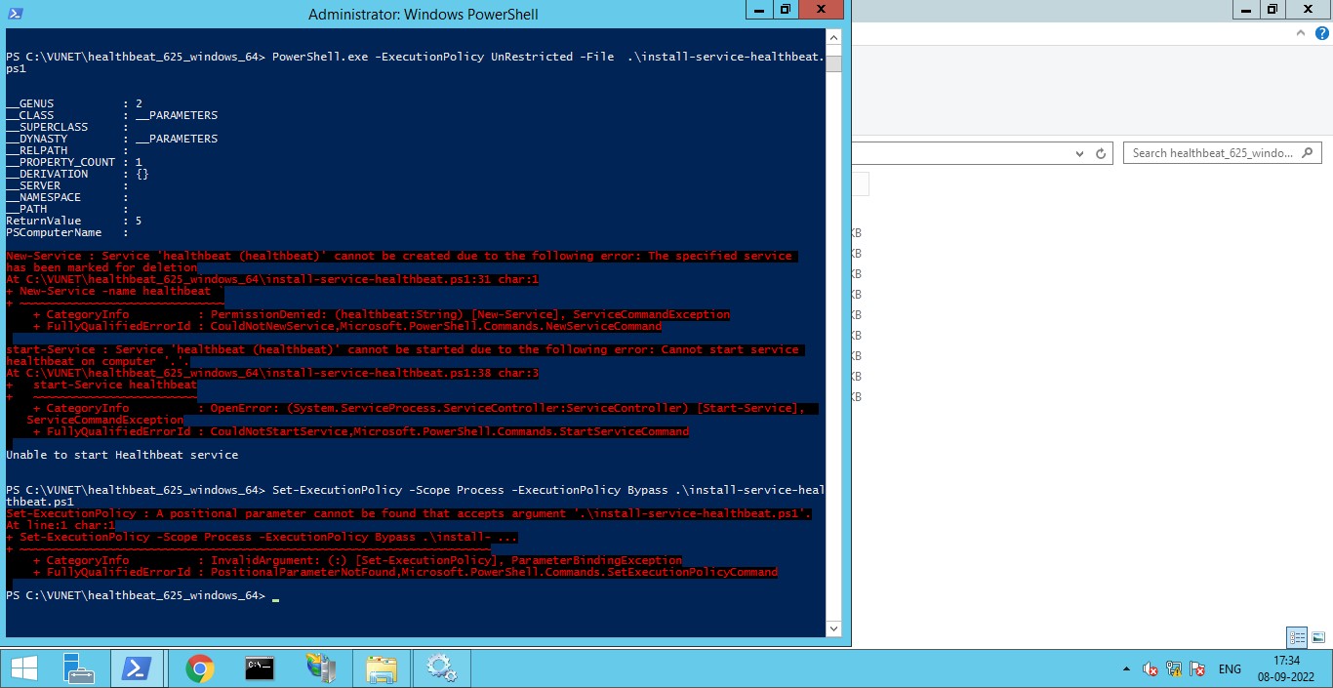
Task: Select the PowerShell taskbar icon
Action: (x=138, y=668)
